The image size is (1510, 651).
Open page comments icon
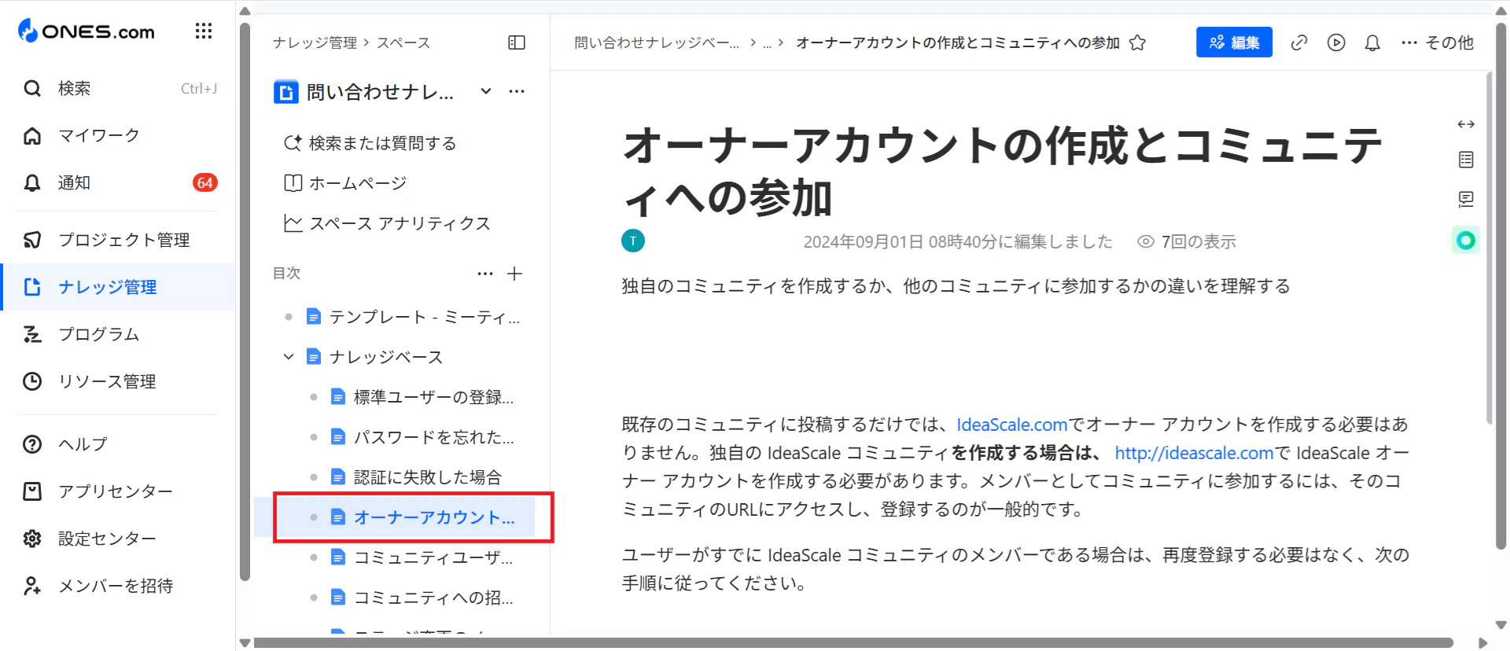click(x=1466, y=199)
